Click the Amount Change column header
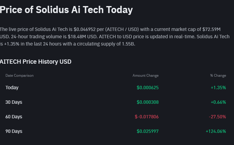 [x=145, y=76]
